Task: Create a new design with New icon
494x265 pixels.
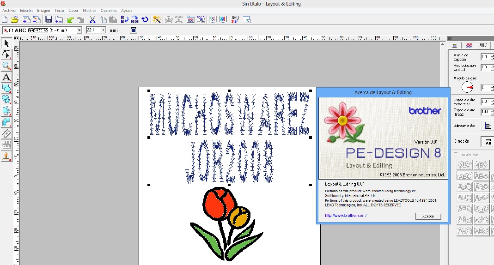Action: [x=5, y=19]
